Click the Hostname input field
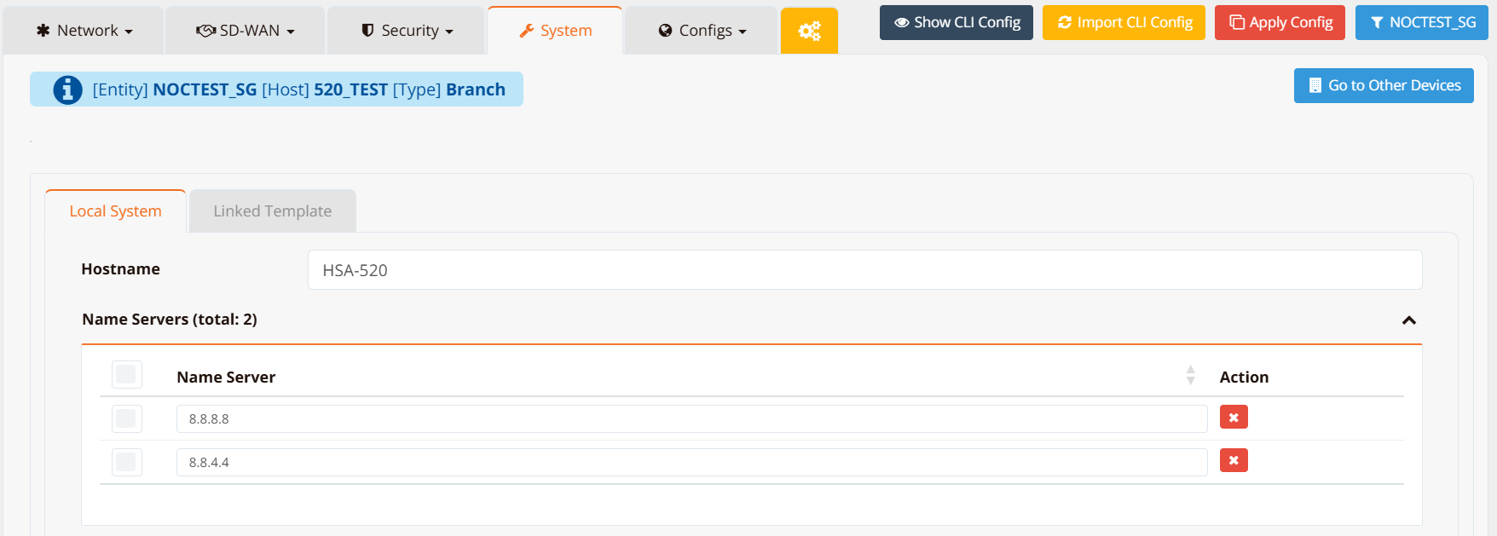Viewport: 1497px width, 536px height. [x=864, y=270]
